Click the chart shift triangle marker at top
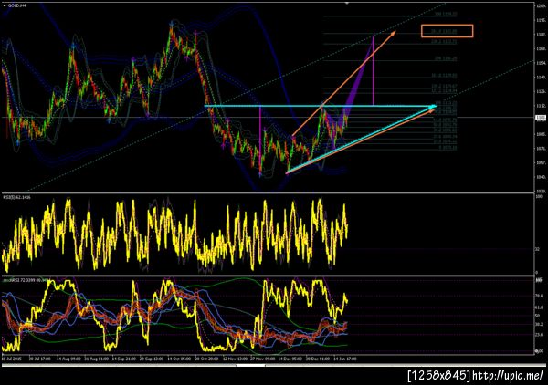This screenshot has height=385, width=548. click(x=347, y=3)
